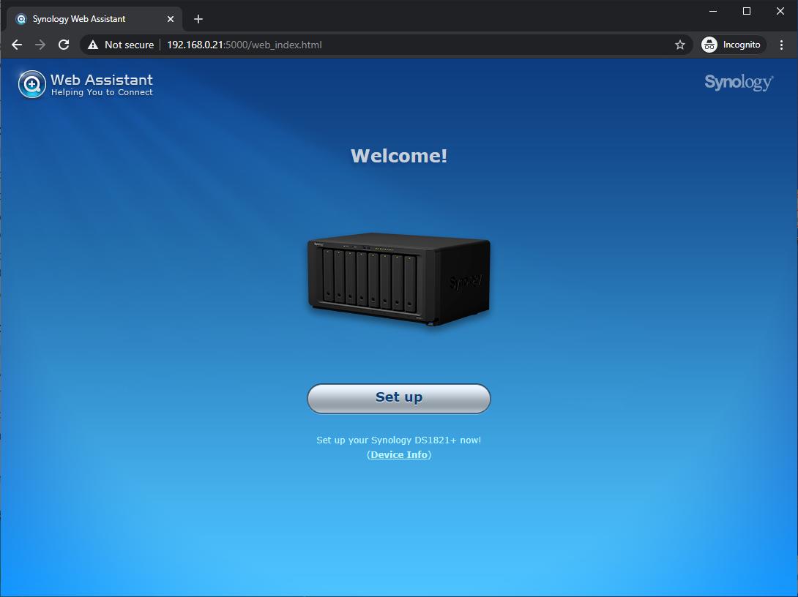
Task: Select the Synology Web Assistant tab
Action: coord(94,19)
